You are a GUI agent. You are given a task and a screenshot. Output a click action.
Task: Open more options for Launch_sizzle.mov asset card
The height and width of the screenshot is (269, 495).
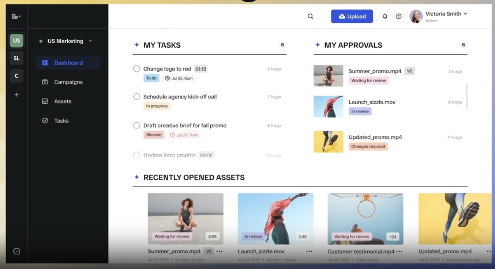pyautogui.click(x=310, y=251)
